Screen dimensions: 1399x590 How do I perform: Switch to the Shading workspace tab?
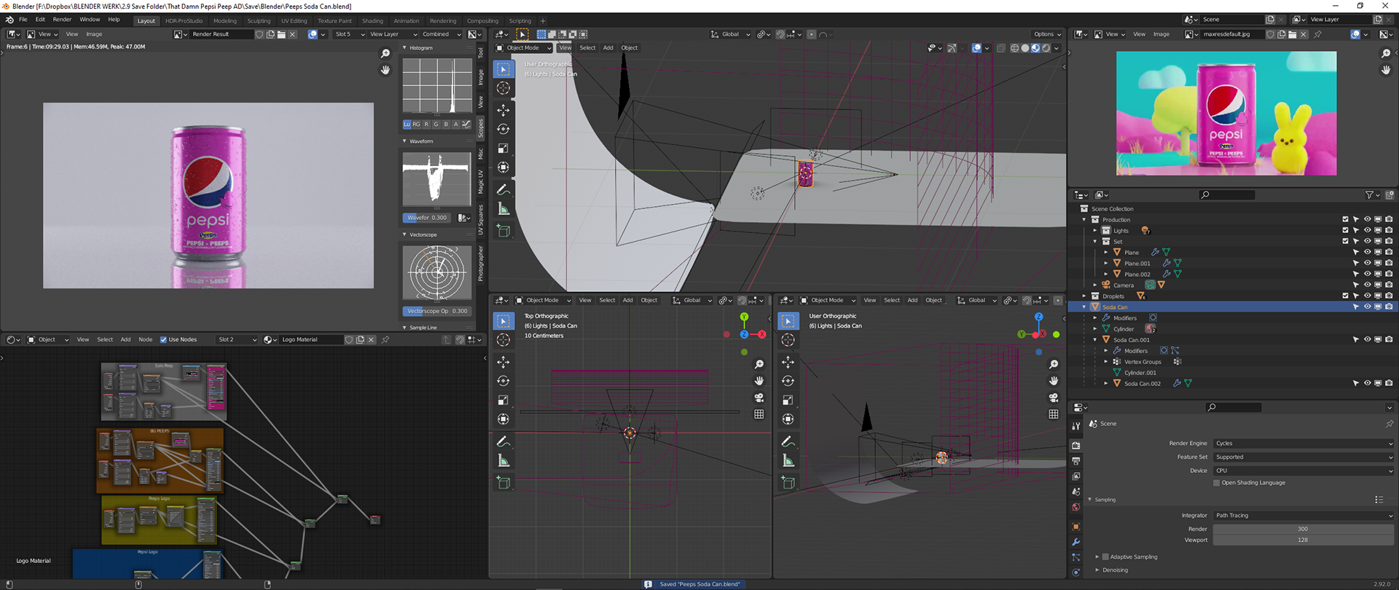(372, 21)
